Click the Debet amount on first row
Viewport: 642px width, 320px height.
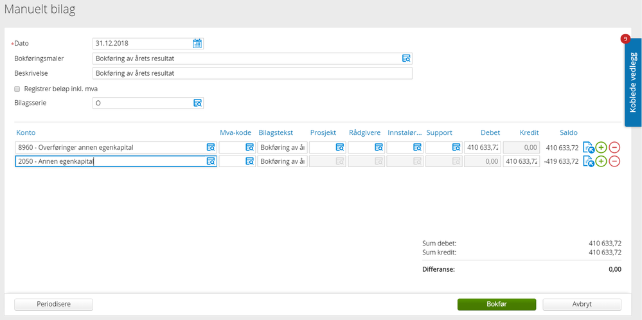(483, 148)
